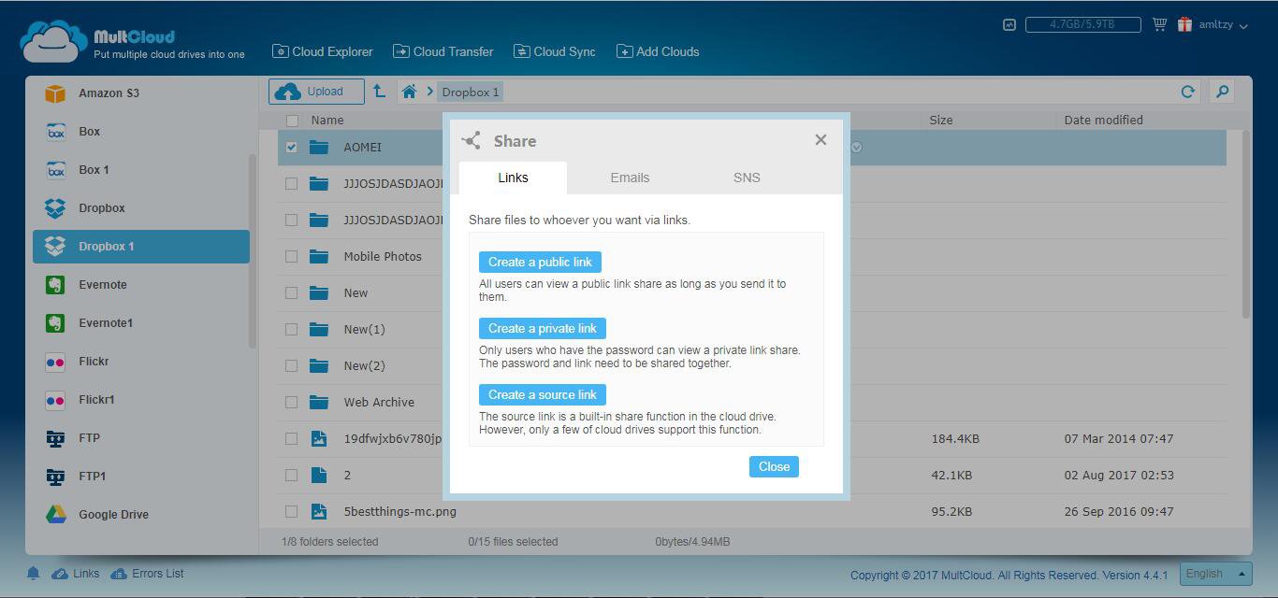This screenshot has width=1278, height=598.
Task: Select Google Drive in sidebar
Action: coord(141,515)
